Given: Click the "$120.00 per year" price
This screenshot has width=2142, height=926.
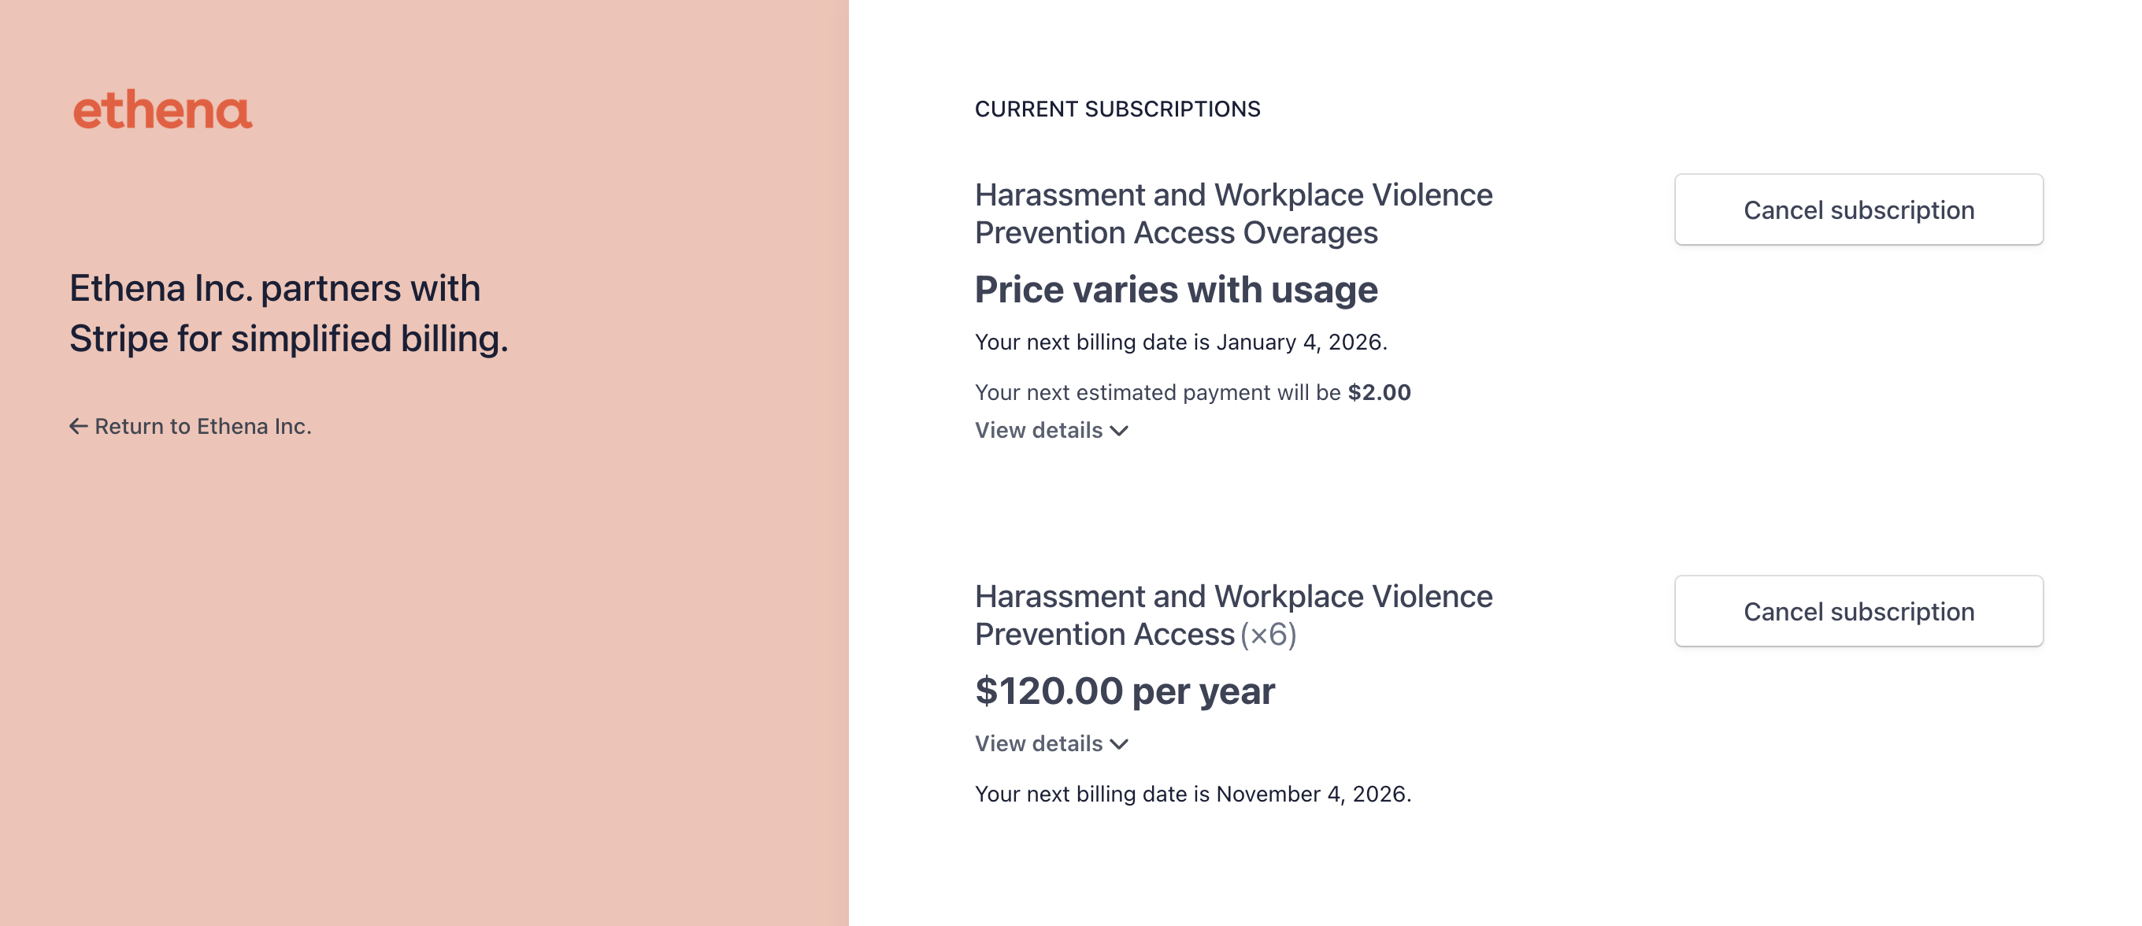Looking at the screenshot, I should click(1125, 691).
